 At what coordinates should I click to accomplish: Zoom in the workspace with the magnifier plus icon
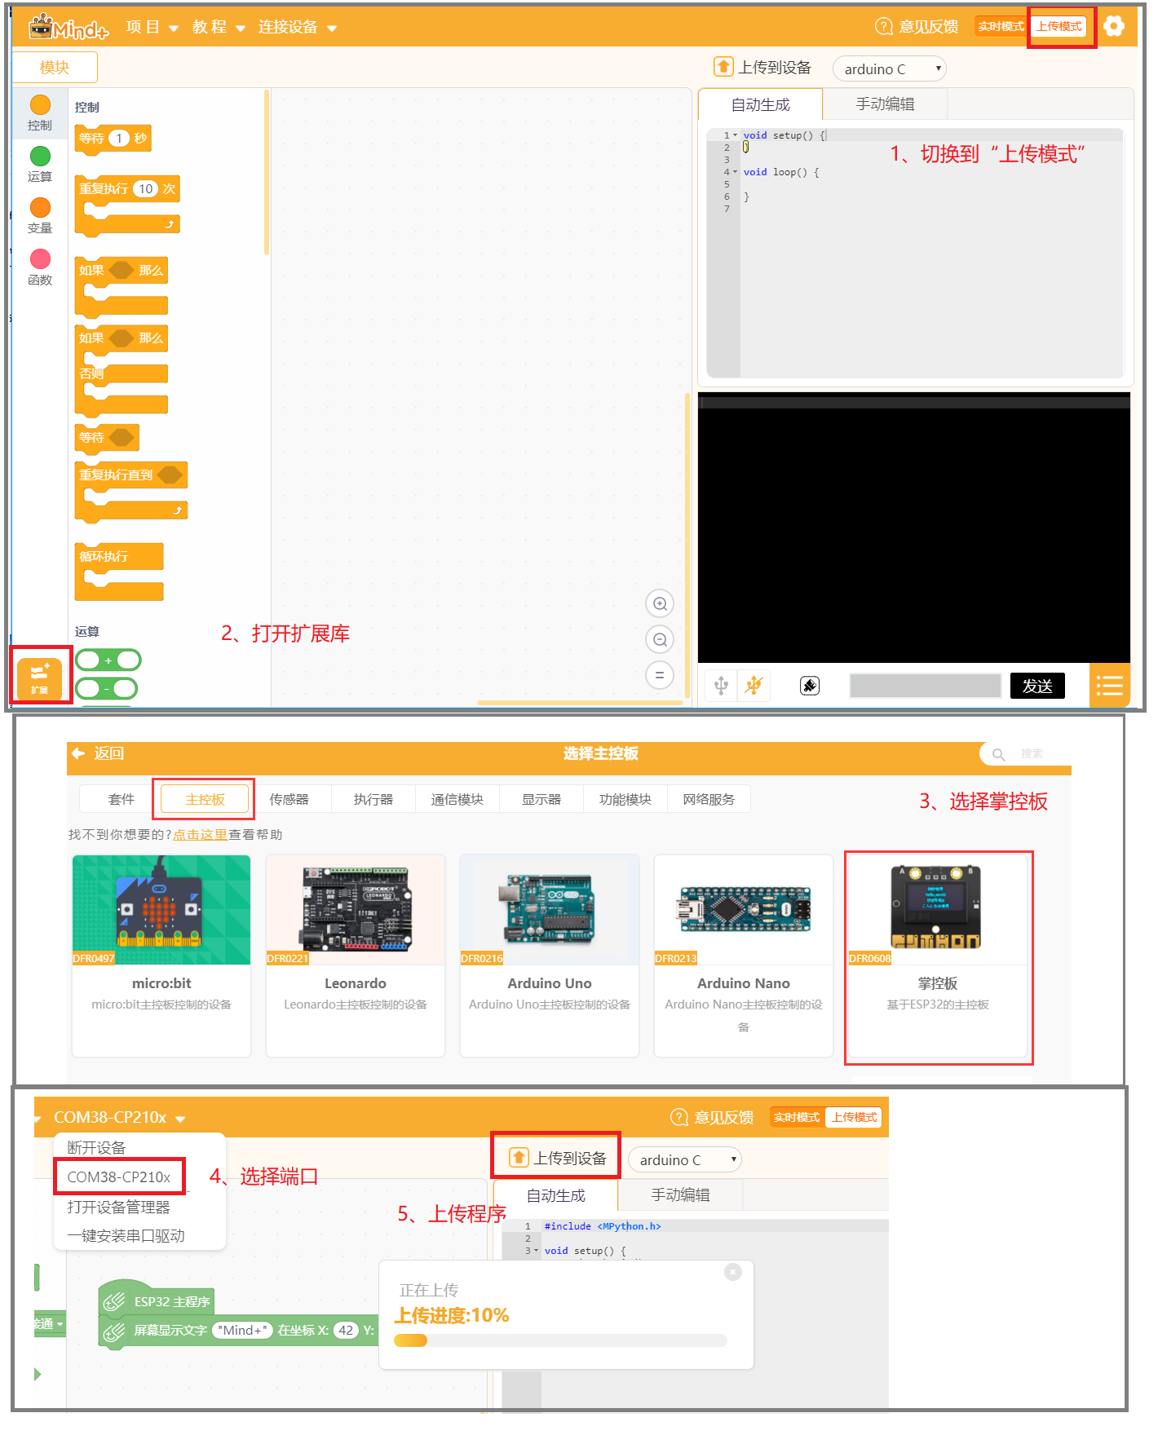pyautogui.click(x=660, y=604)
